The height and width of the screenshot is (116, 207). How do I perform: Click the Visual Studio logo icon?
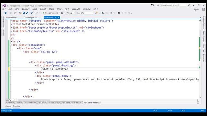(4, 6)
